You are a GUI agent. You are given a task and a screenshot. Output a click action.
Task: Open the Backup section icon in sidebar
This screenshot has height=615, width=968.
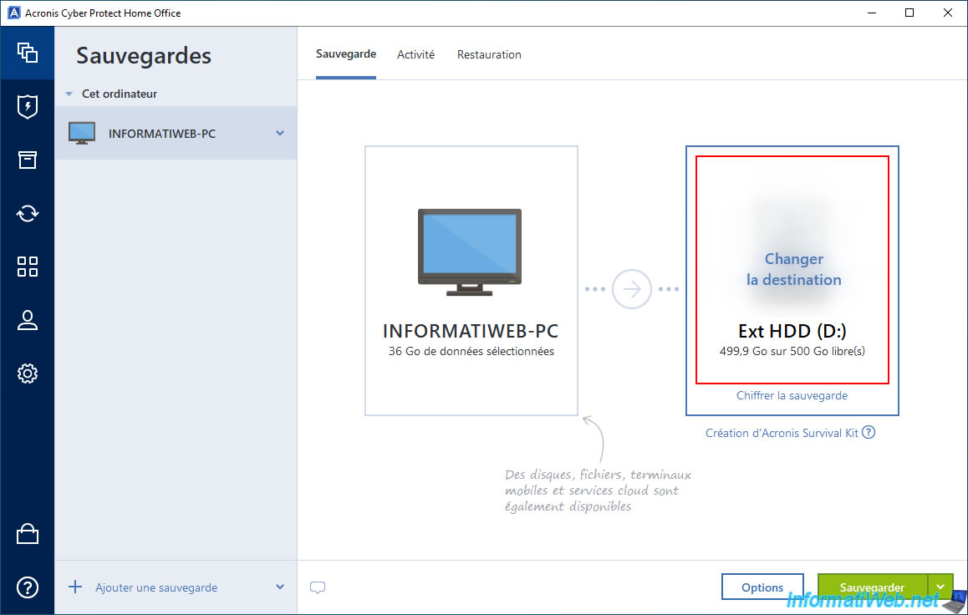point(27,53)
